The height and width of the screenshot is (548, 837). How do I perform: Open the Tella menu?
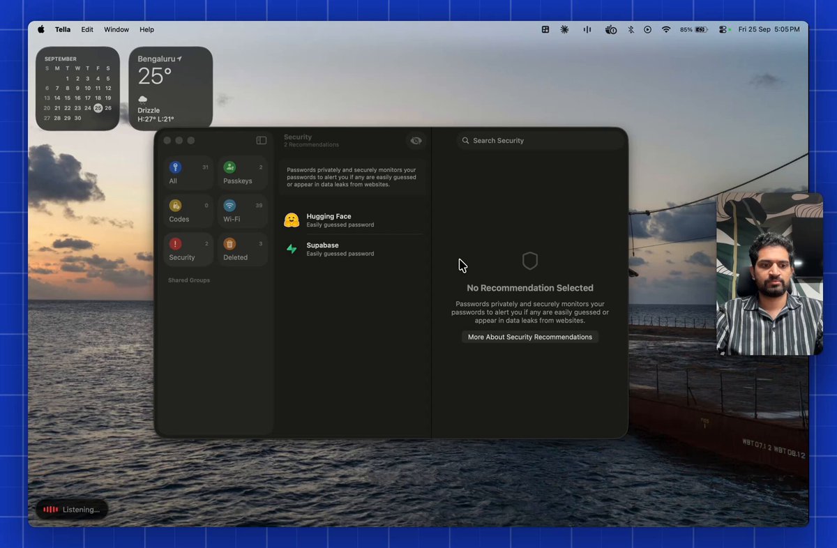[63, 29]
